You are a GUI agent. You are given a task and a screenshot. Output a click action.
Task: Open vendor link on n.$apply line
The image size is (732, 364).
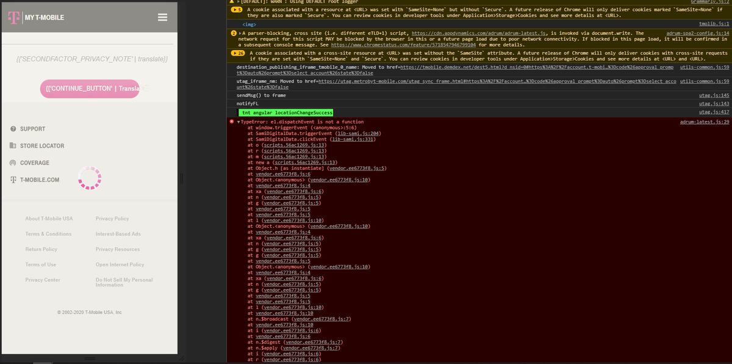point(310,348)
